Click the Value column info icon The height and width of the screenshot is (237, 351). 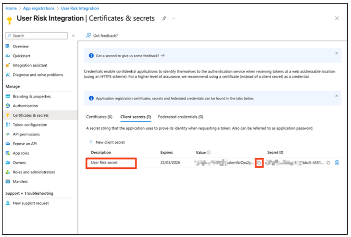209,152
